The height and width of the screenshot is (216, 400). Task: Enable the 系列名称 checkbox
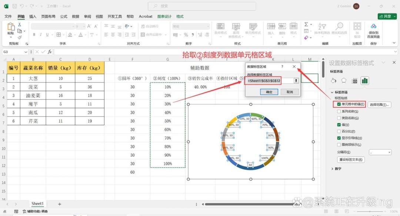339,111
